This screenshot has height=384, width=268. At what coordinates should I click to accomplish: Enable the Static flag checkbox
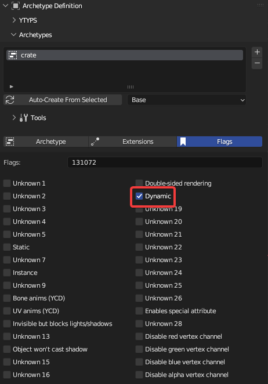pos(7,247)
